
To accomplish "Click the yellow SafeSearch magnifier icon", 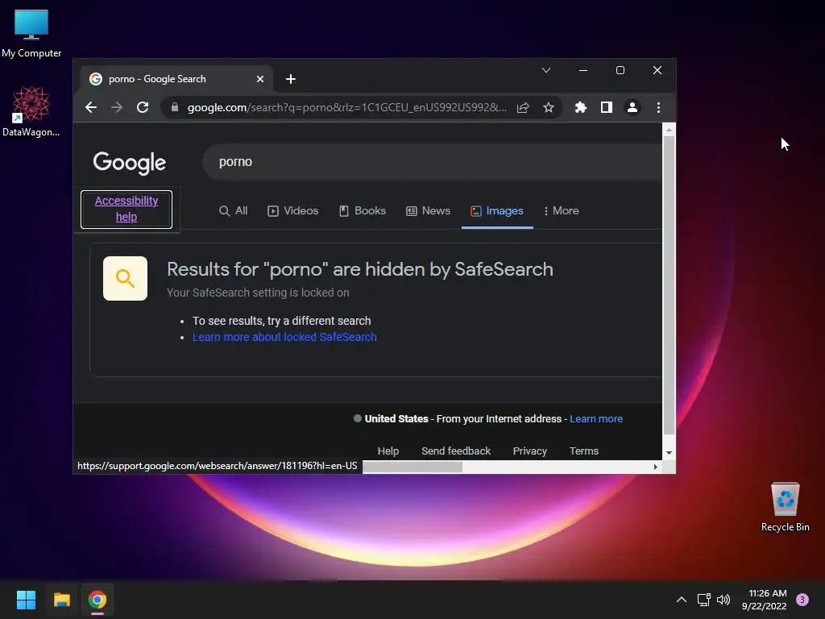I will pos(125,278).
